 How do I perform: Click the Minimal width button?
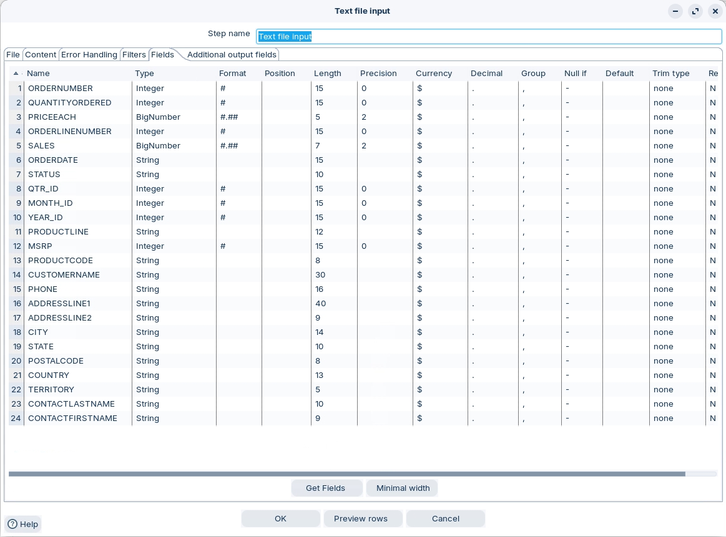pyautogui.click(x=403, y=488)
